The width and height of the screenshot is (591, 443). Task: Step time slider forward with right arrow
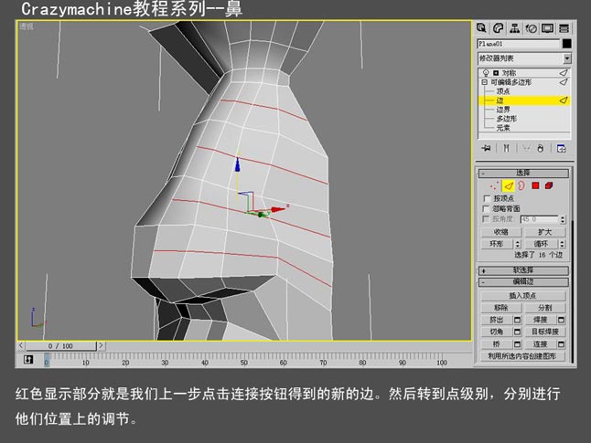101,345
